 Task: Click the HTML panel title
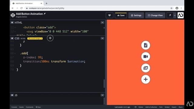tap(18, 23)
